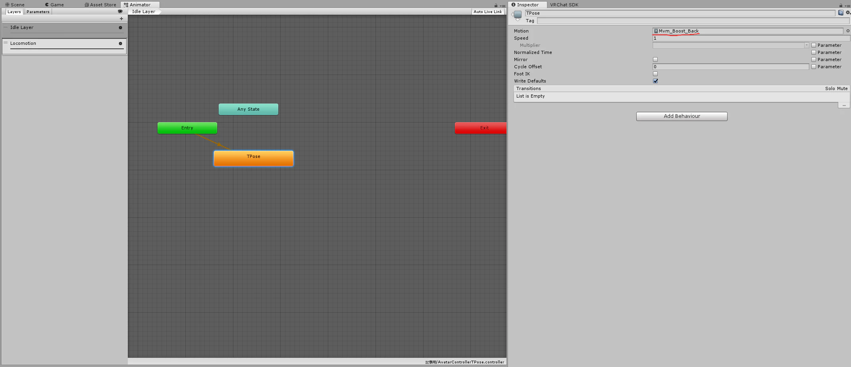Viewport: 851px width, 367px height.
Task: Click the TPose state icon in Inspector
Action: 517,16
